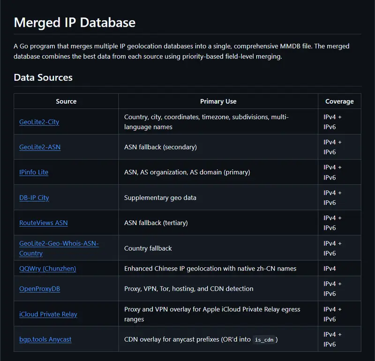Click the 'Data Sources' heading
This screenshot has width=375, height=361.
[43, 77]
